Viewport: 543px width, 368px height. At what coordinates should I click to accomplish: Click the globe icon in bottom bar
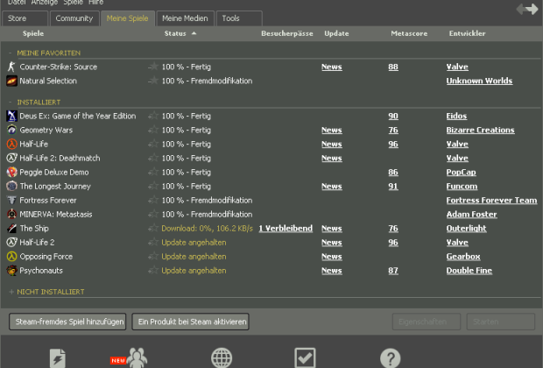(x=222, y=358)
